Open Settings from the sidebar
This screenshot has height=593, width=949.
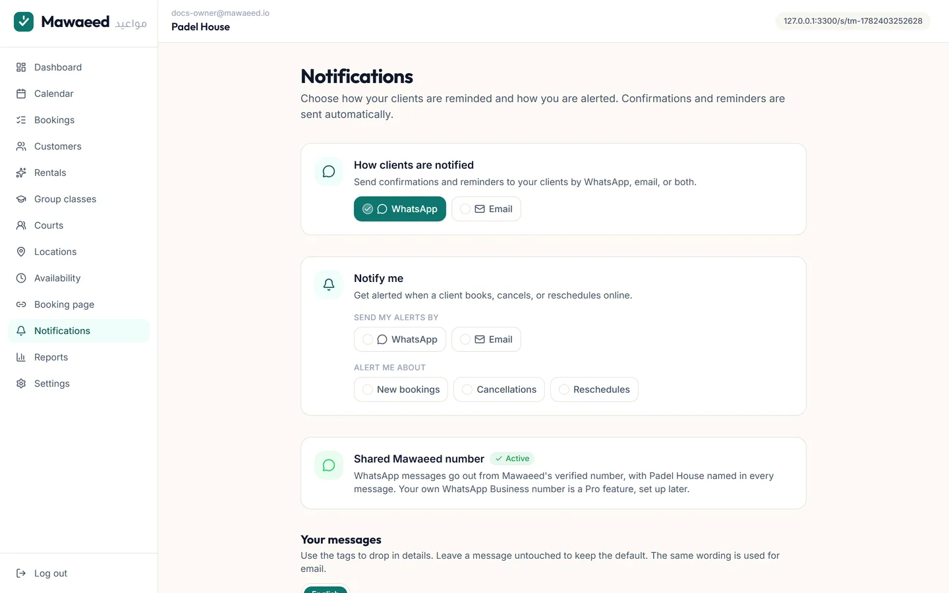[79, 383]
